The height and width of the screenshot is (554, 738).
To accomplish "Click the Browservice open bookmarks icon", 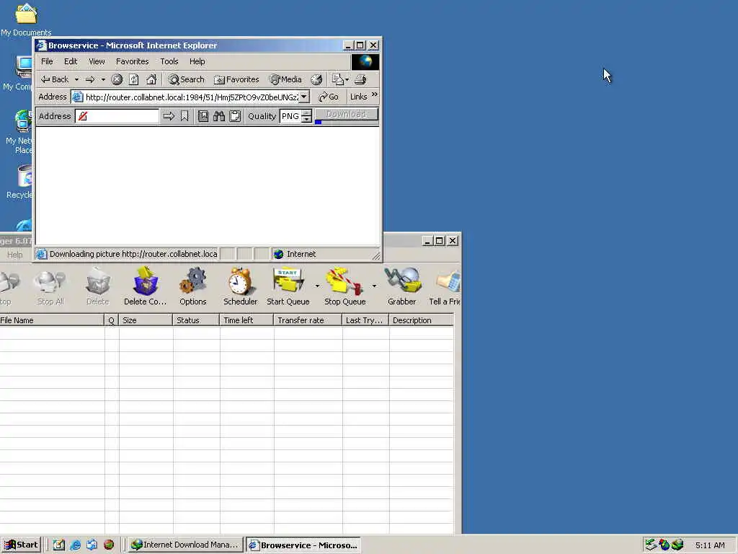I will click(203, 116).
